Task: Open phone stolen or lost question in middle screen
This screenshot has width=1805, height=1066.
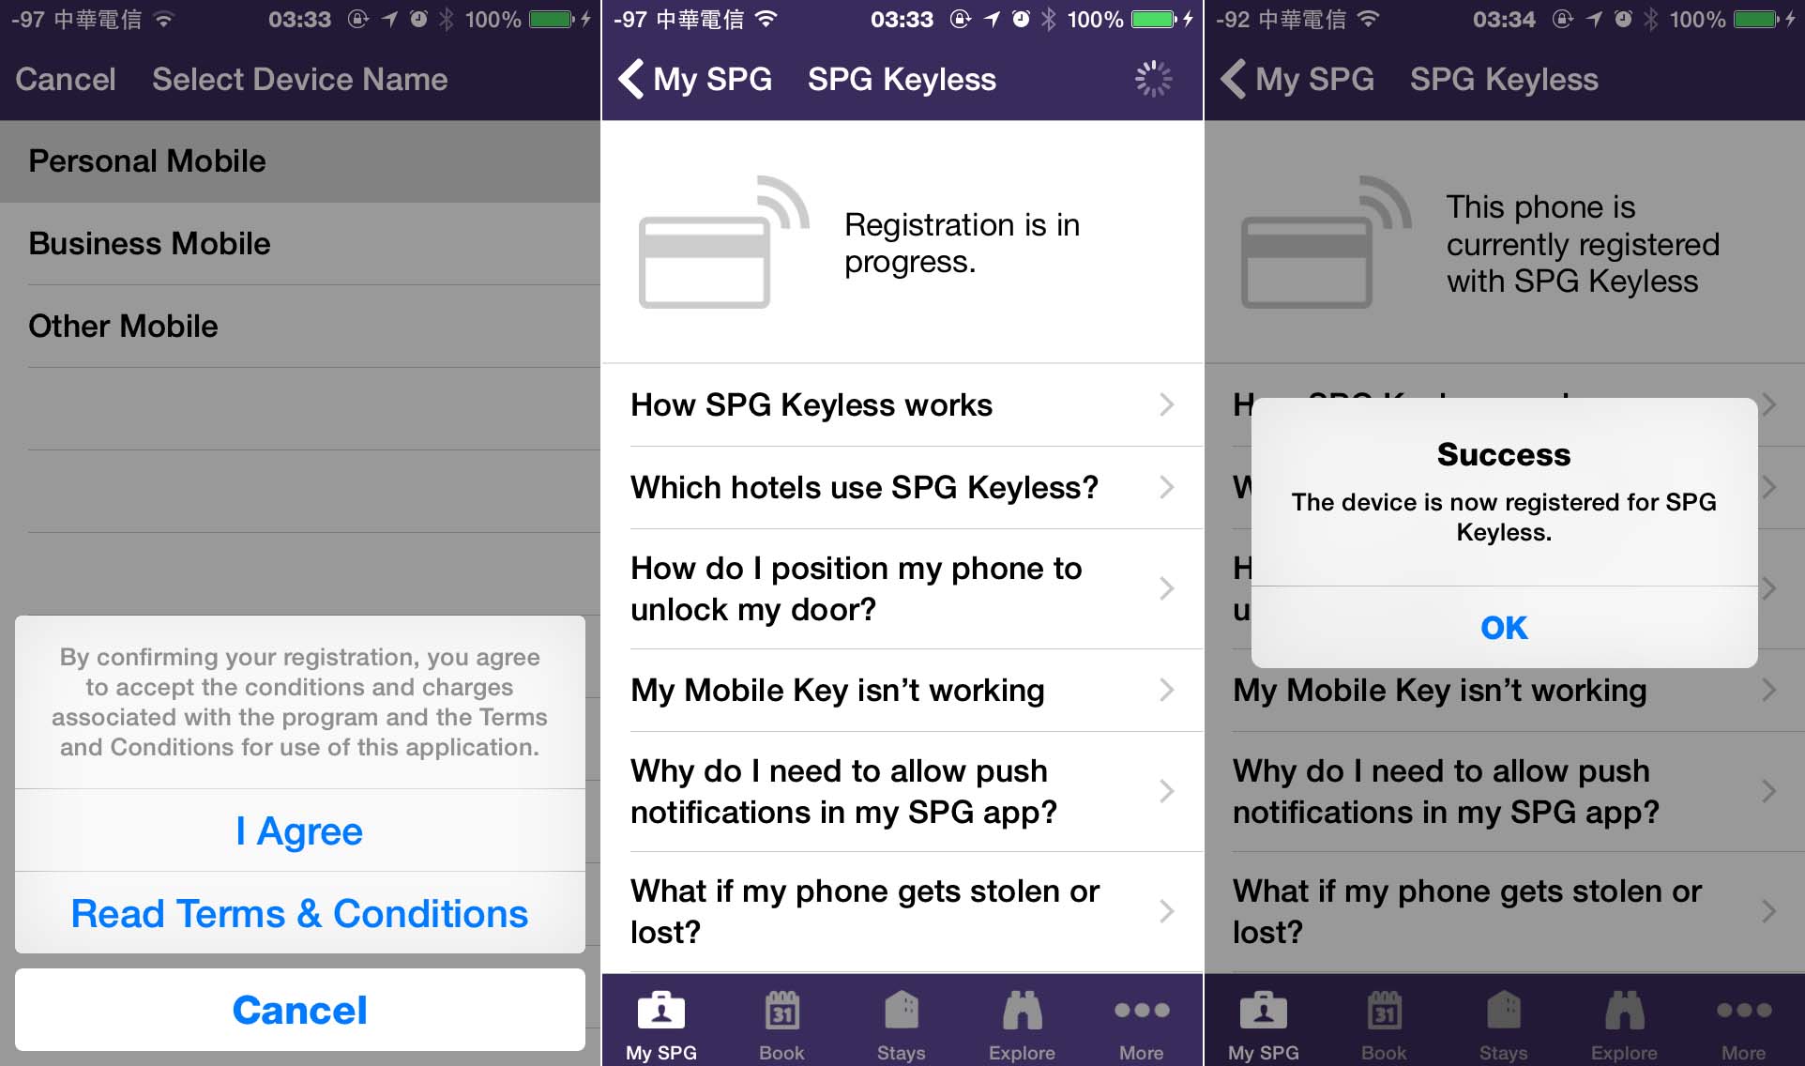Action: point(902,912)
